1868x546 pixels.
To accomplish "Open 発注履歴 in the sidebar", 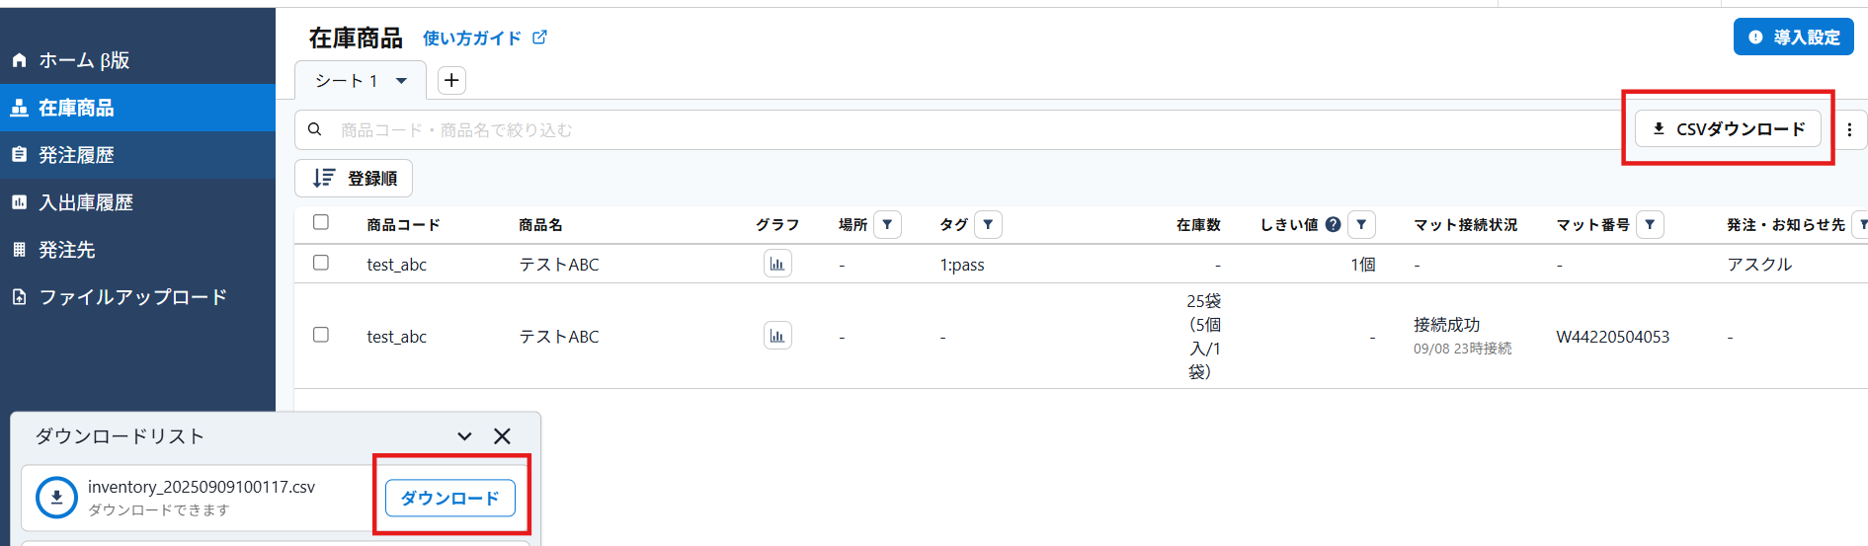I will pyautogui.click(x=137, y=155).
